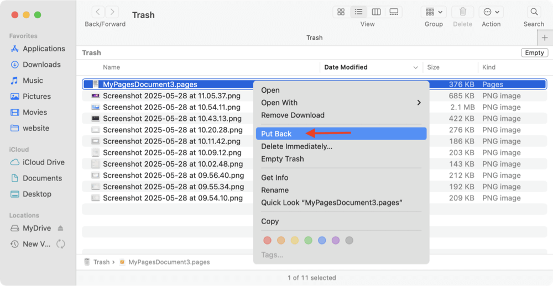Sort by Size column header
The image size is (553, 286).
433,67
